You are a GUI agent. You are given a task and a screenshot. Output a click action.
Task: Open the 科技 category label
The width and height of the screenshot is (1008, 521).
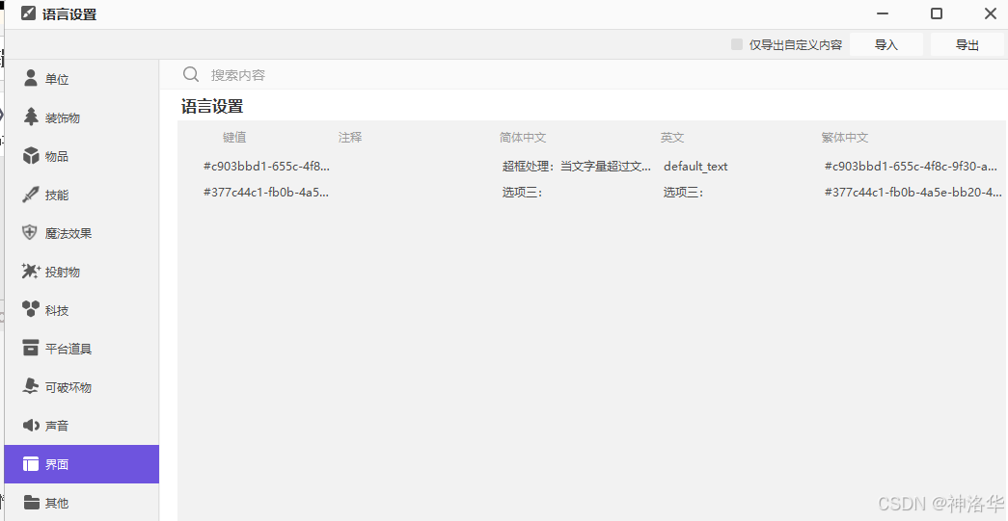tap(57, 310)
